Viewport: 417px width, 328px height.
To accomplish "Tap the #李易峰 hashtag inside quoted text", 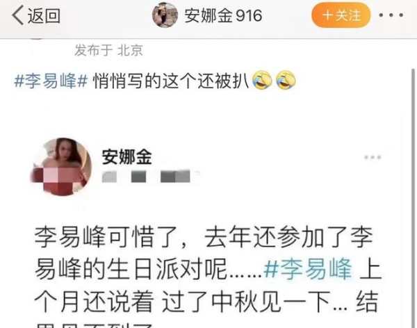I will (308, 269).
